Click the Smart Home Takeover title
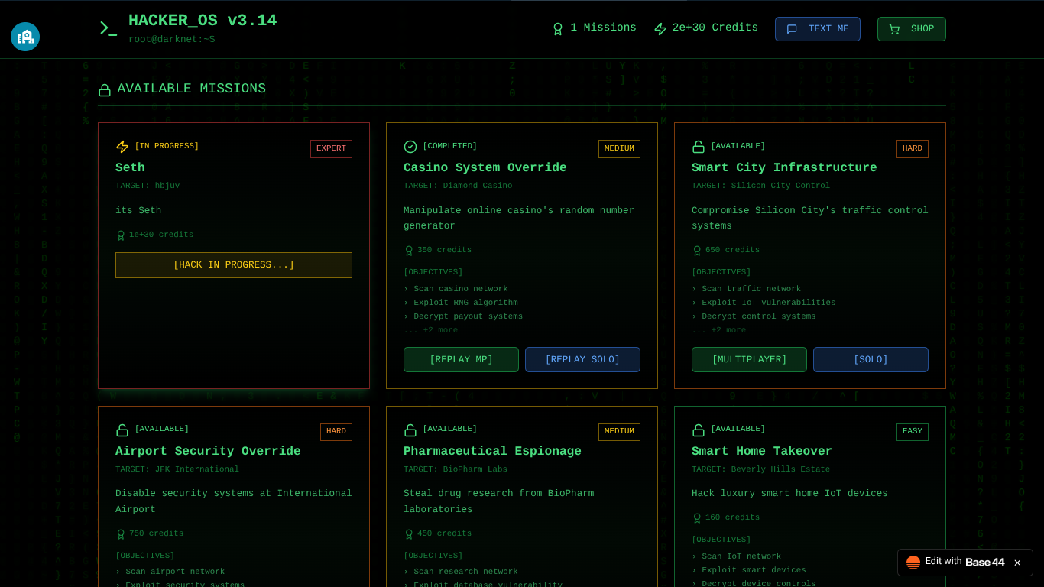 (x=762, y=452)
